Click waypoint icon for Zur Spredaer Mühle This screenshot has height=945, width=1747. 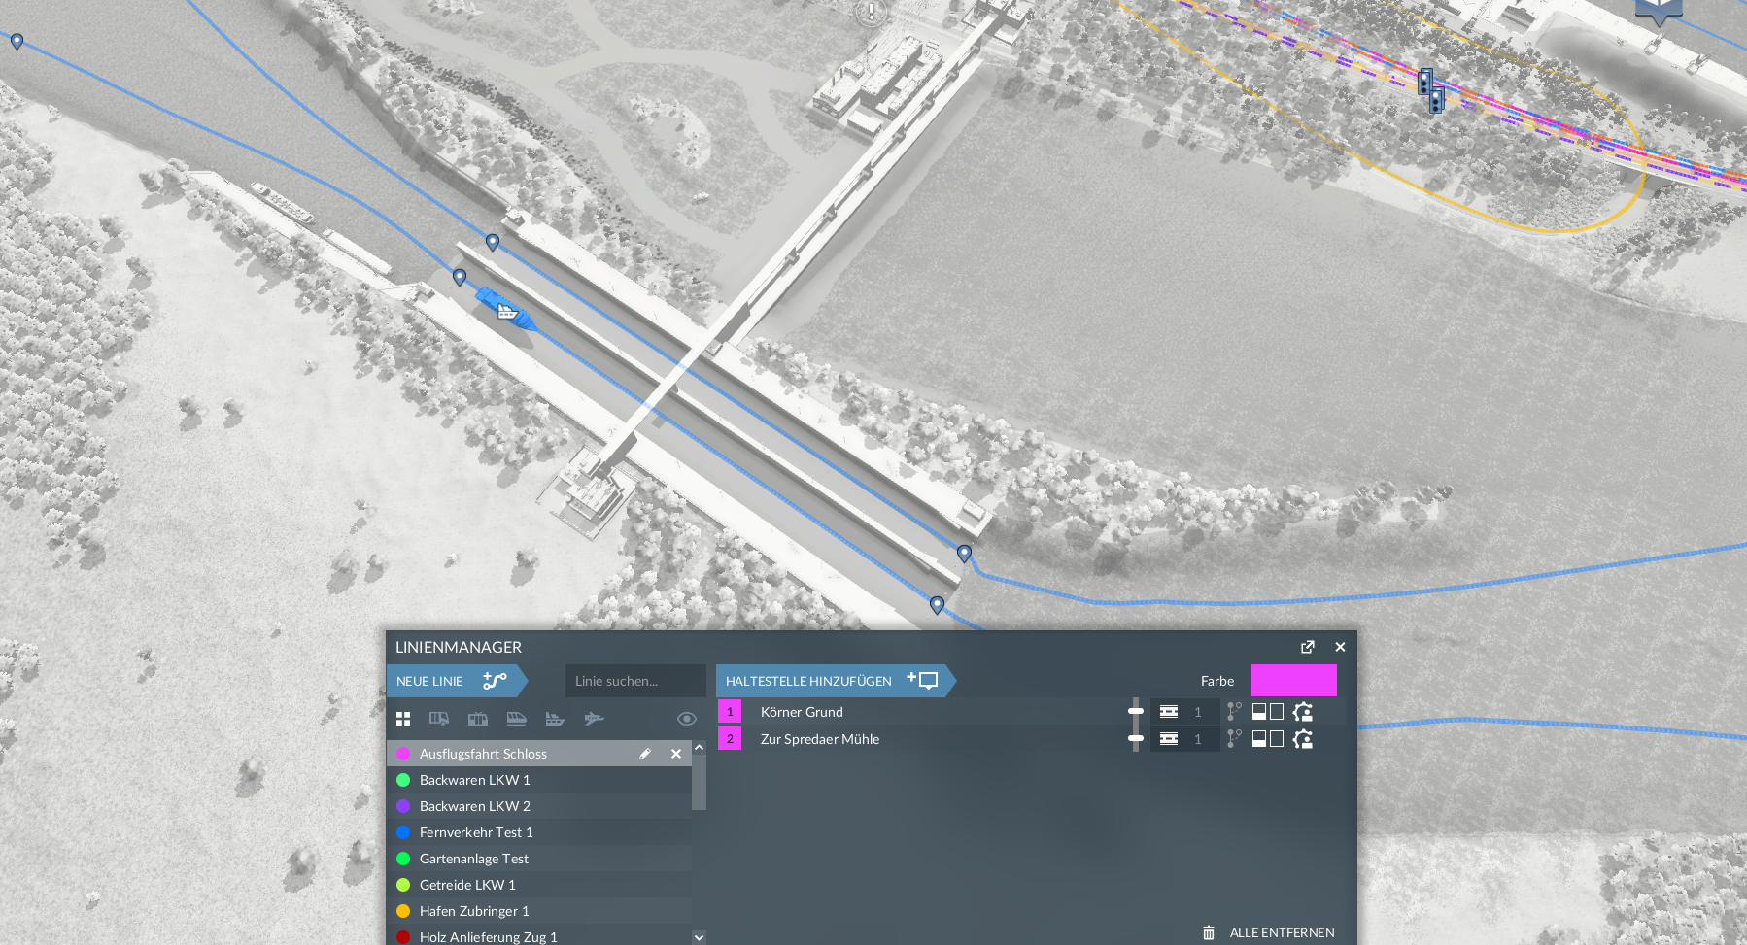pos(1234,739)
